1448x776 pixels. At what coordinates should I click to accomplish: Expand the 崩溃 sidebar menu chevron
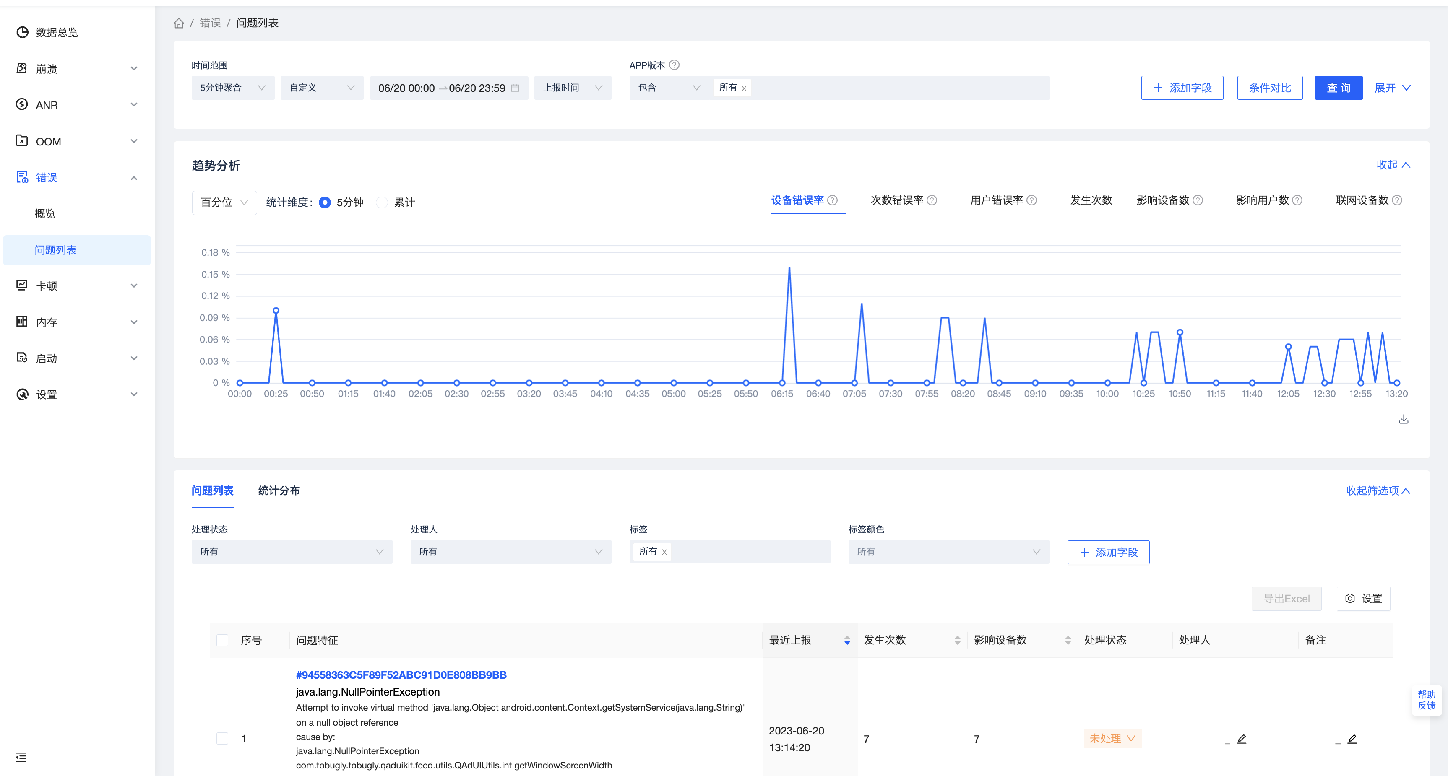point(134,69)
